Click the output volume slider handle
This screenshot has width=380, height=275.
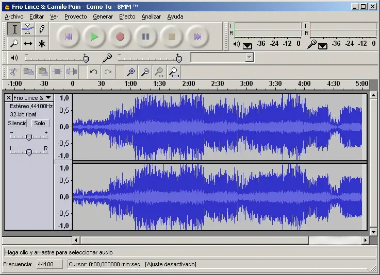(86, 59)
